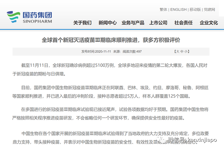Set font size to 小 (small)
Screen dimensions: 224x150
pos(186,51)
